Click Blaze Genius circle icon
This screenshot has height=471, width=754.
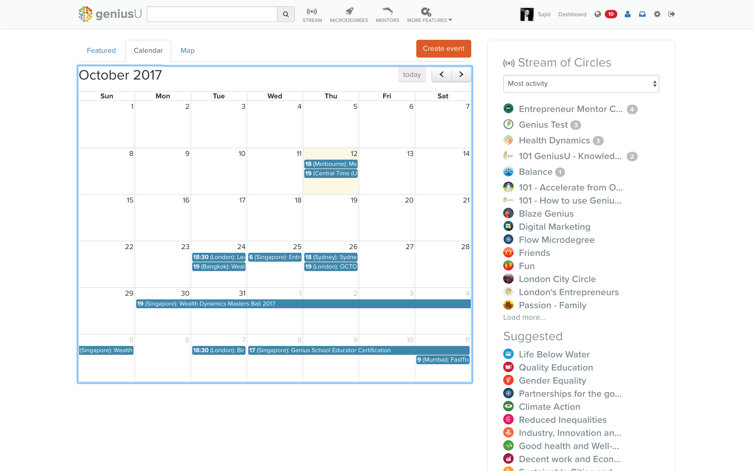click(x=508, y=213)
